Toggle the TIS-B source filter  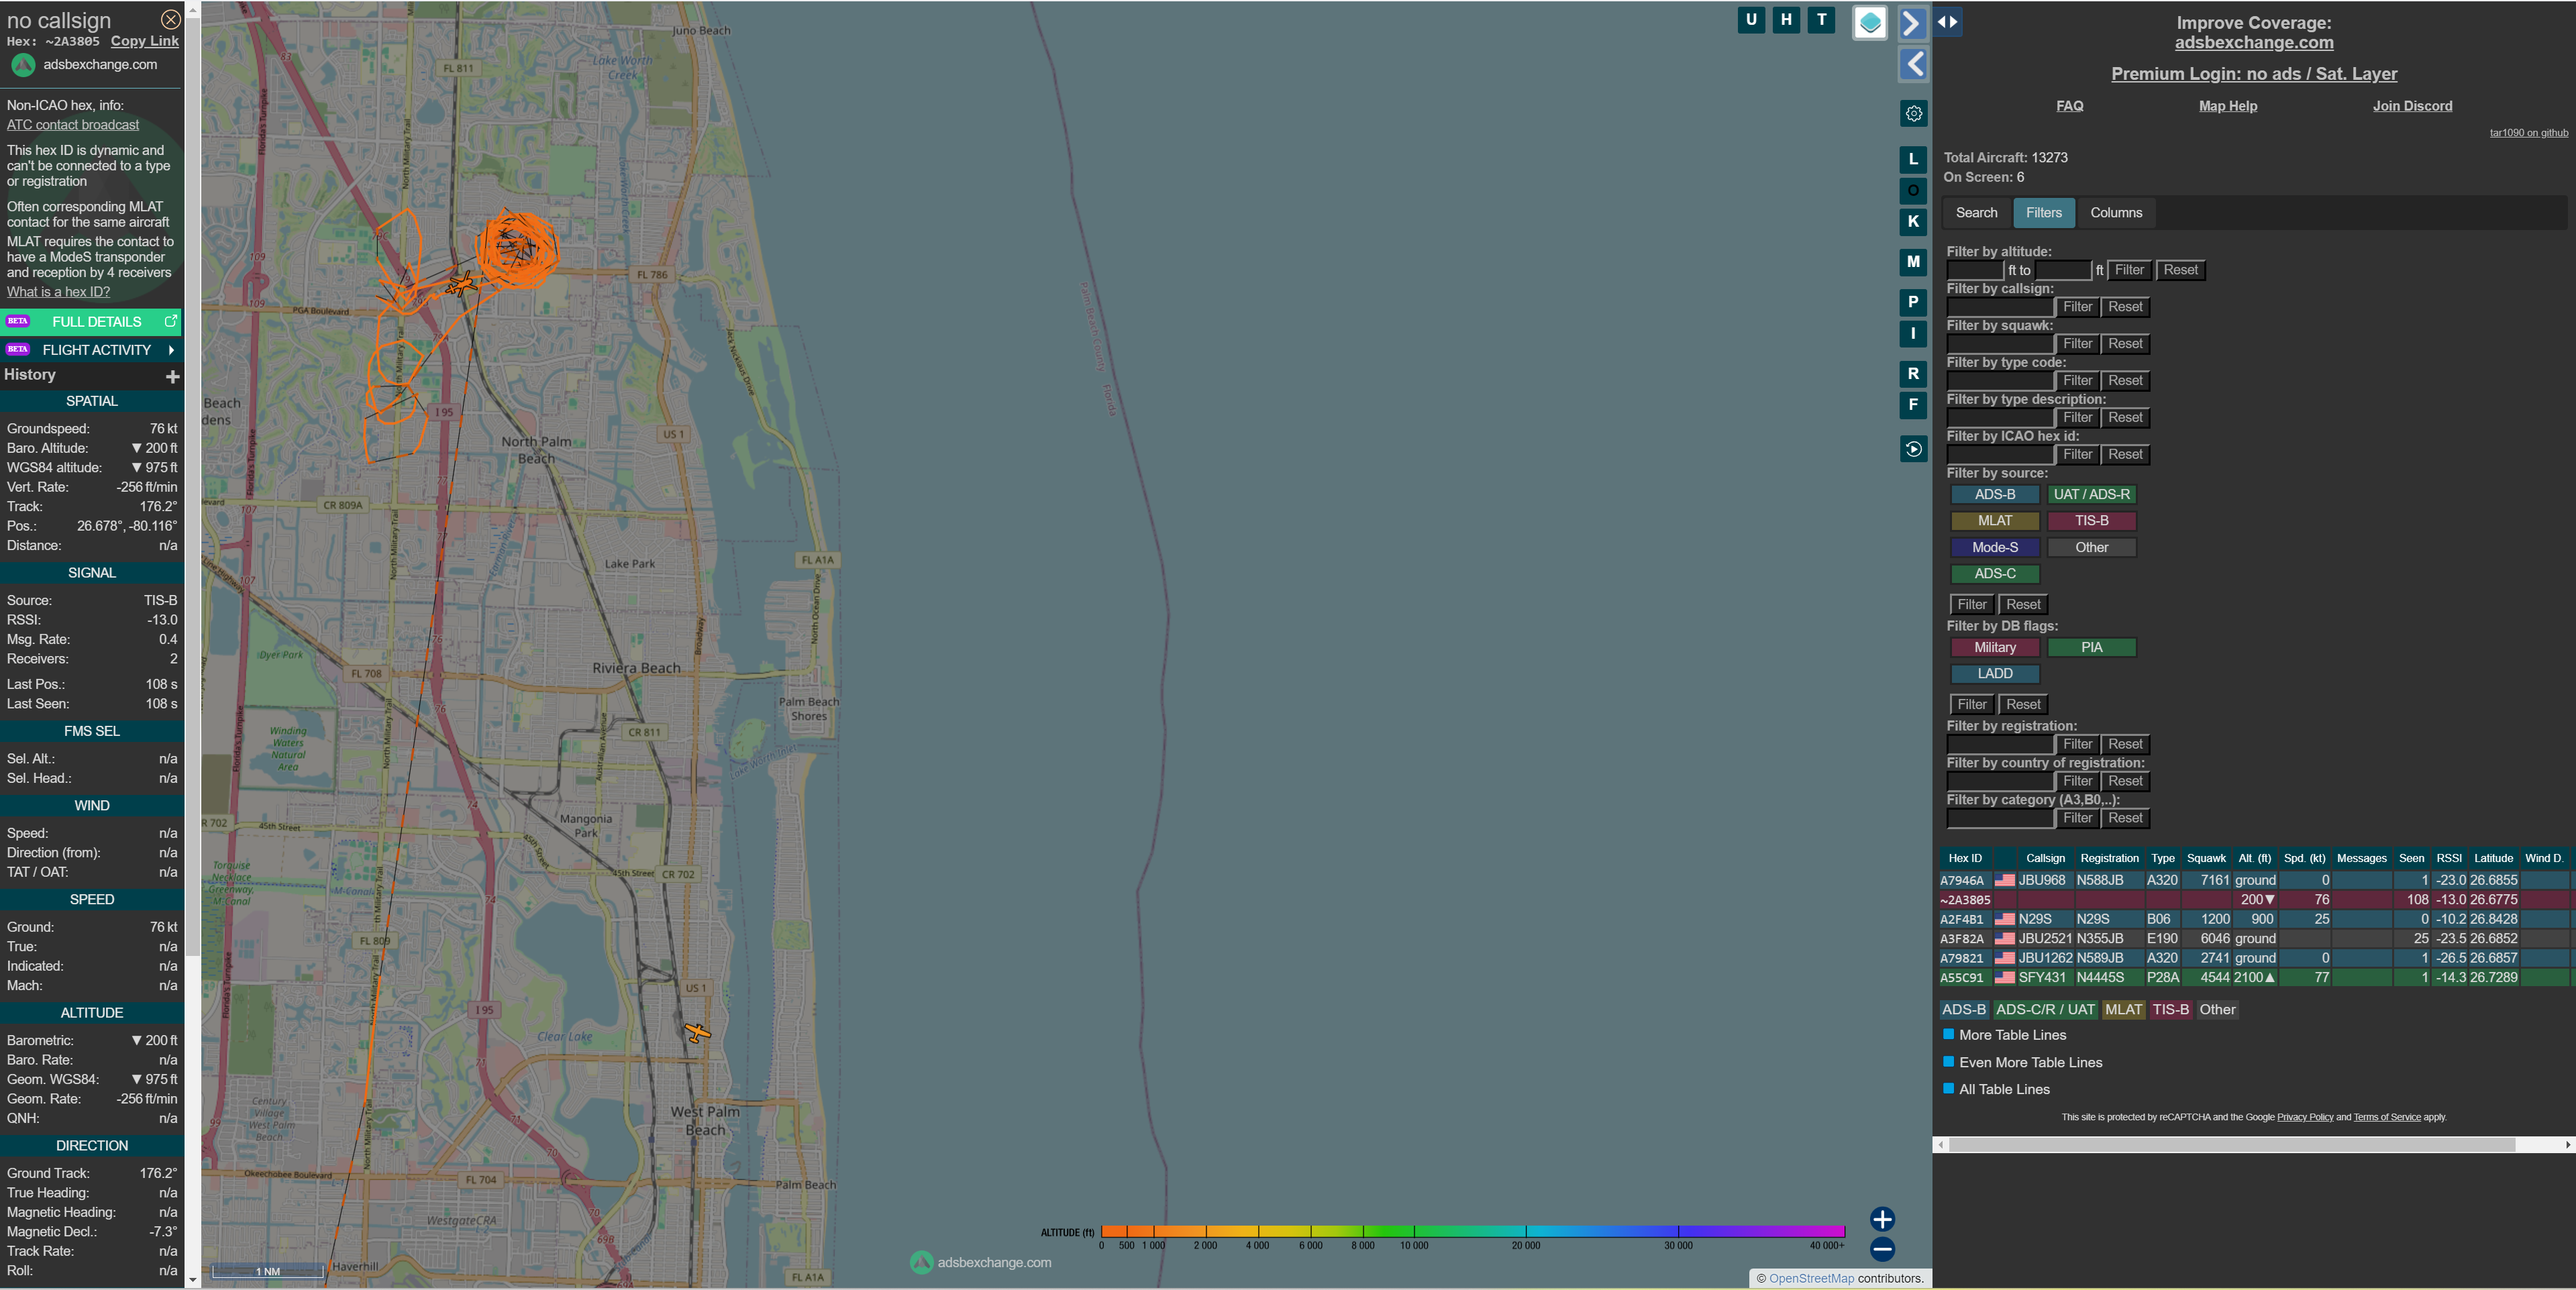tap(2091, 521)
